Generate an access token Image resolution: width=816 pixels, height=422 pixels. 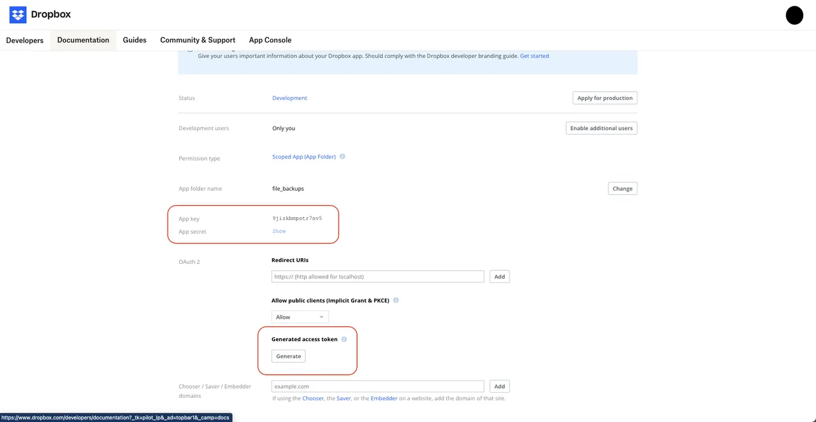(x=289, y=356)
